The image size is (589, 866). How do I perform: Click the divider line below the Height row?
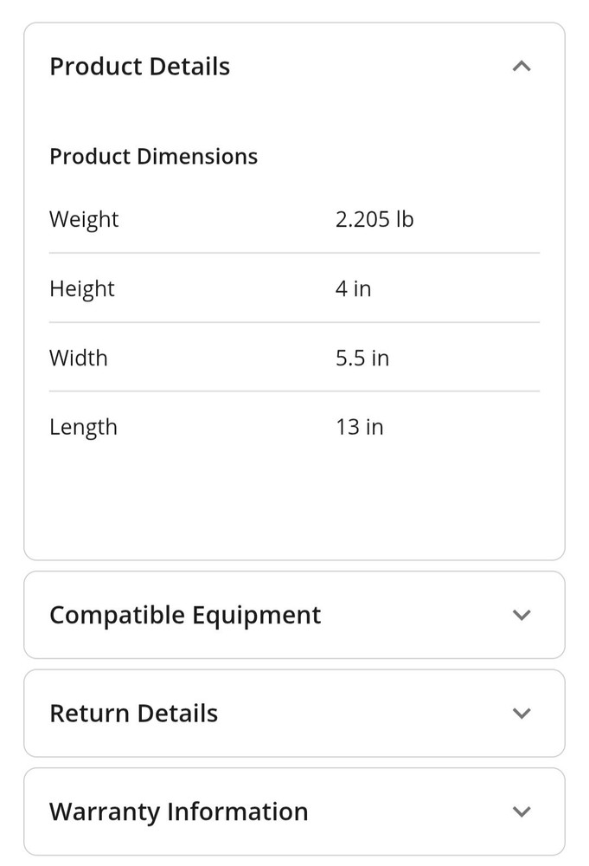click(x=294, y=322)
